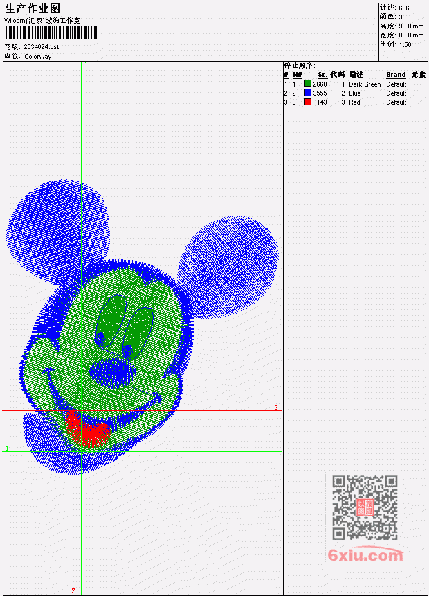Click the red tongue in the embroidery design

pos(87,428)
